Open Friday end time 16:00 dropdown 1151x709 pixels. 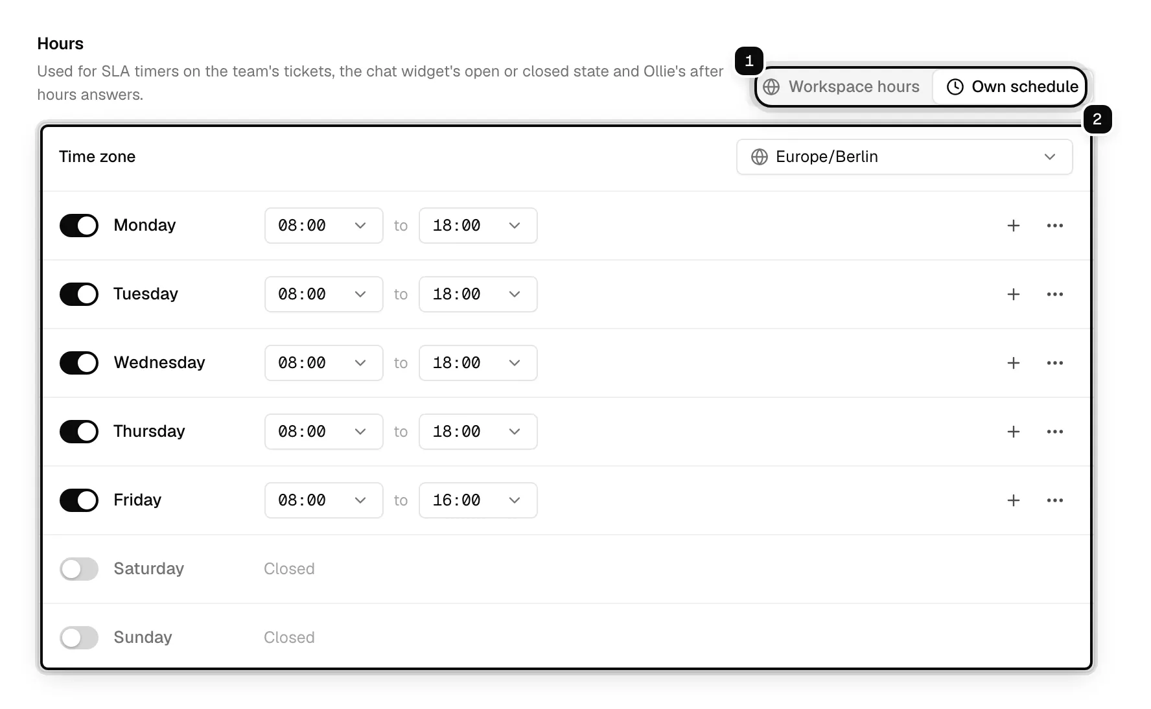click(478, 500)
